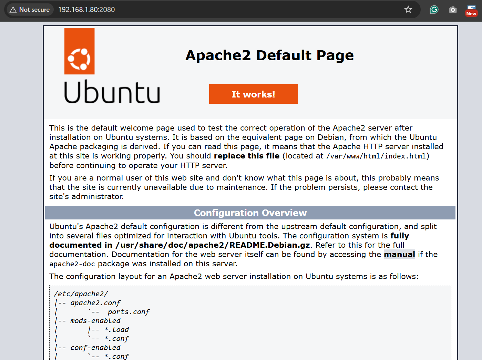The height and width of the screenshot is (360, 482).
Task: Click the Configuration Overview section header
Action: [x=250, y=213]
